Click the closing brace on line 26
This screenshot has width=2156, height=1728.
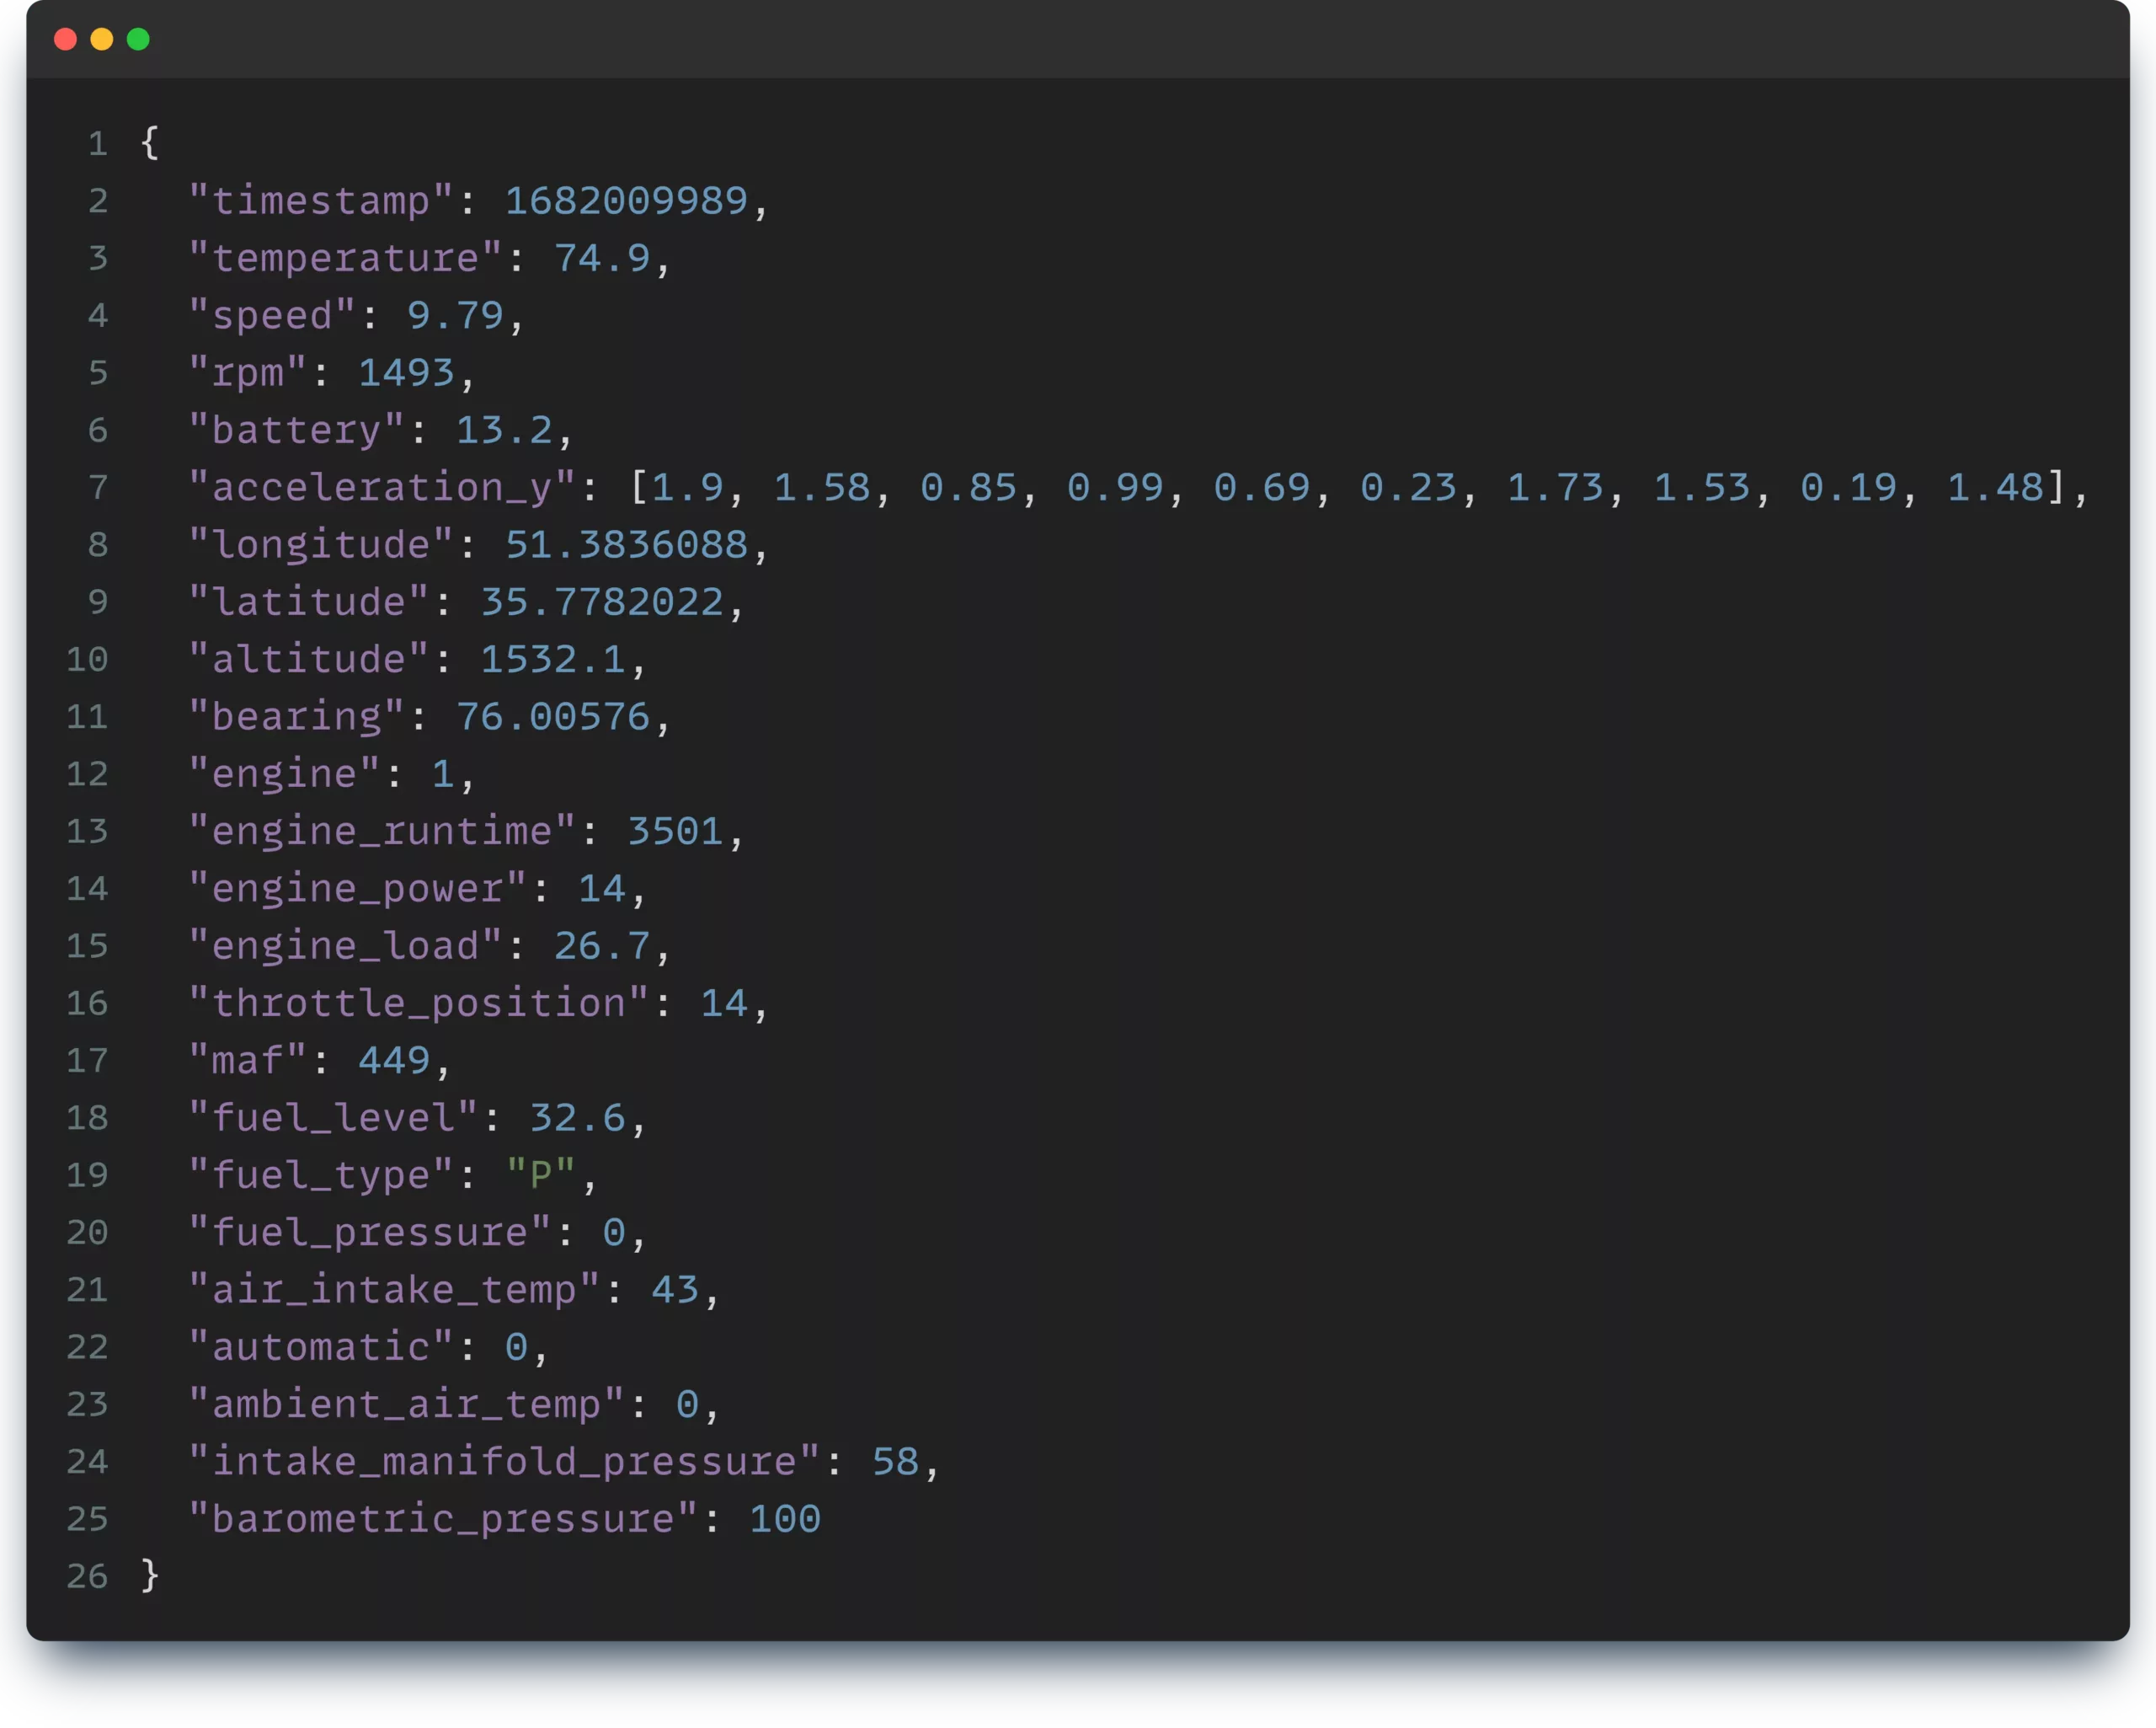pos(150,1576)
